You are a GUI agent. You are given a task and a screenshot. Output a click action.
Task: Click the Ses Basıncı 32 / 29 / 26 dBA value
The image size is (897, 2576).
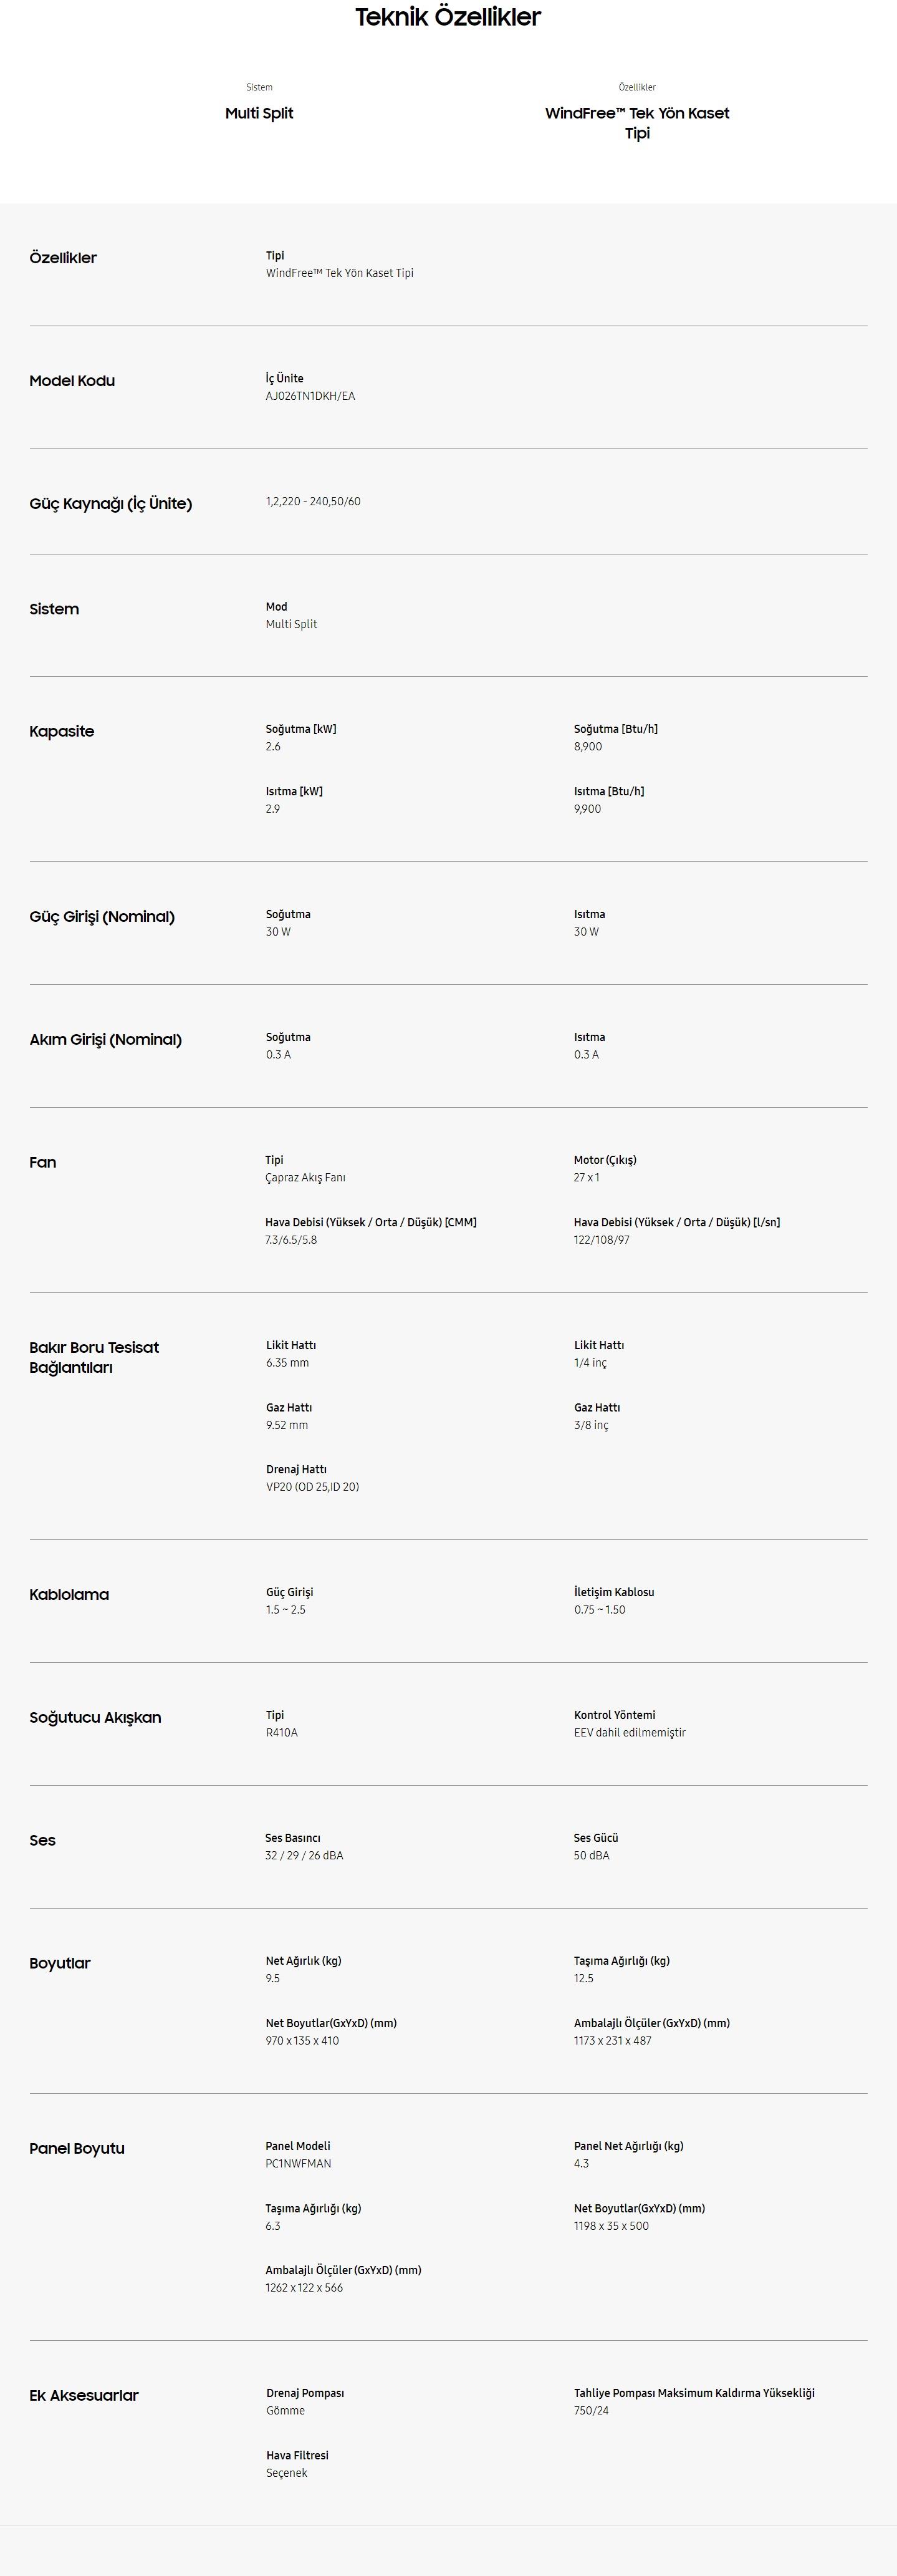[304, 1856]
